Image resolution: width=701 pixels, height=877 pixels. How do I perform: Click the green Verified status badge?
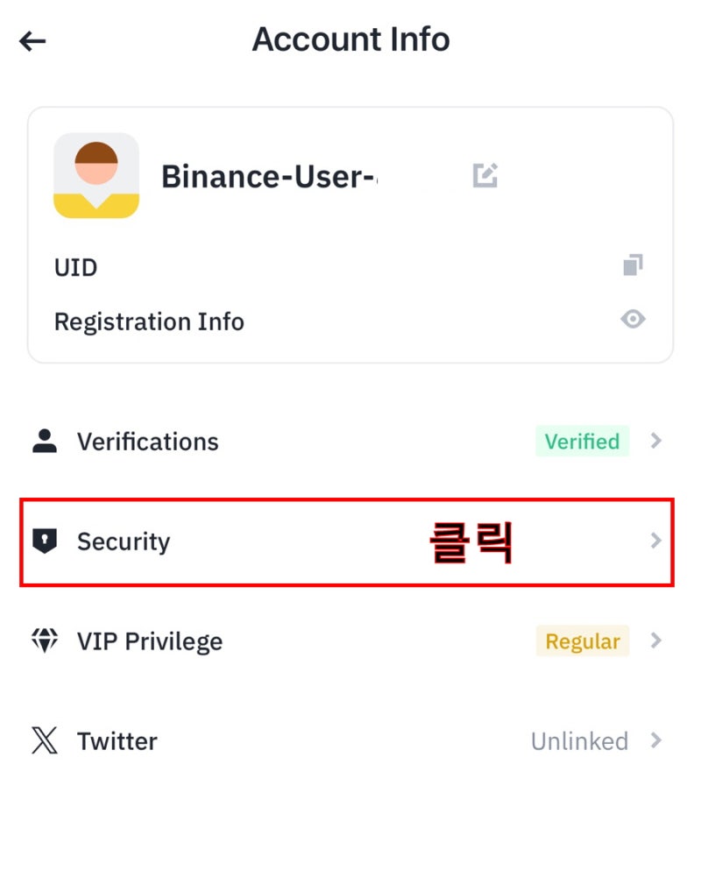[582, 442]
